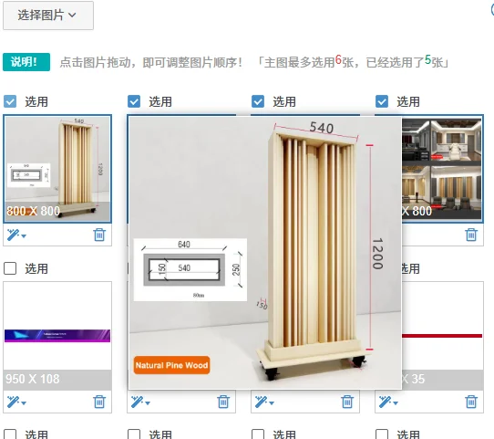Click the 1200 height dimension in preview
Image resolution: width=494 pixels, height=439 pixels.
[x=377, y=254]
